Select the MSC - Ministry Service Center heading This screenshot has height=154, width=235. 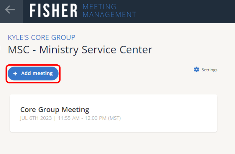pyautogui.click(x=80, y=50)
